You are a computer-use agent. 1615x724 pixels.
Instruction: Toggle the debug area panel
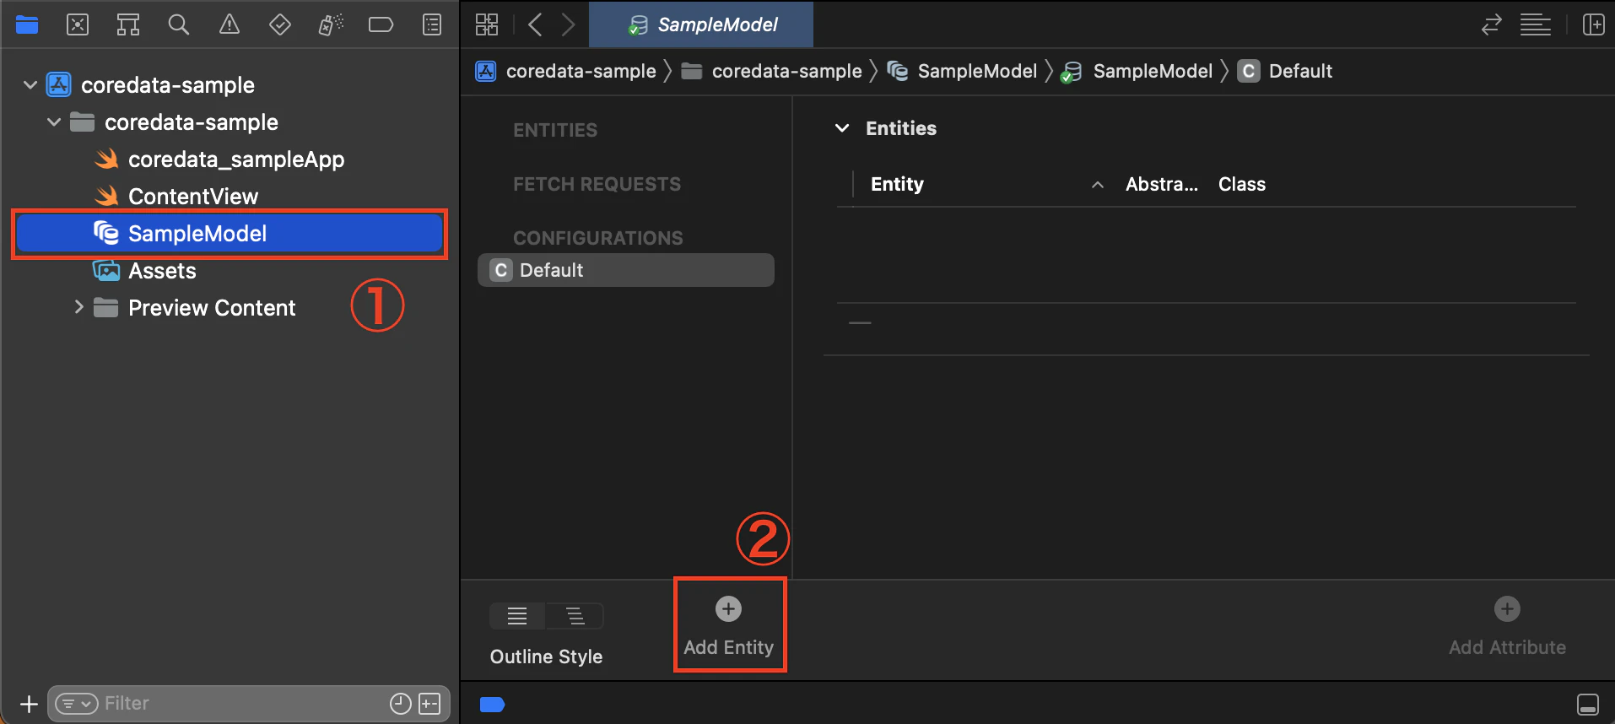tap(1588, 704)
